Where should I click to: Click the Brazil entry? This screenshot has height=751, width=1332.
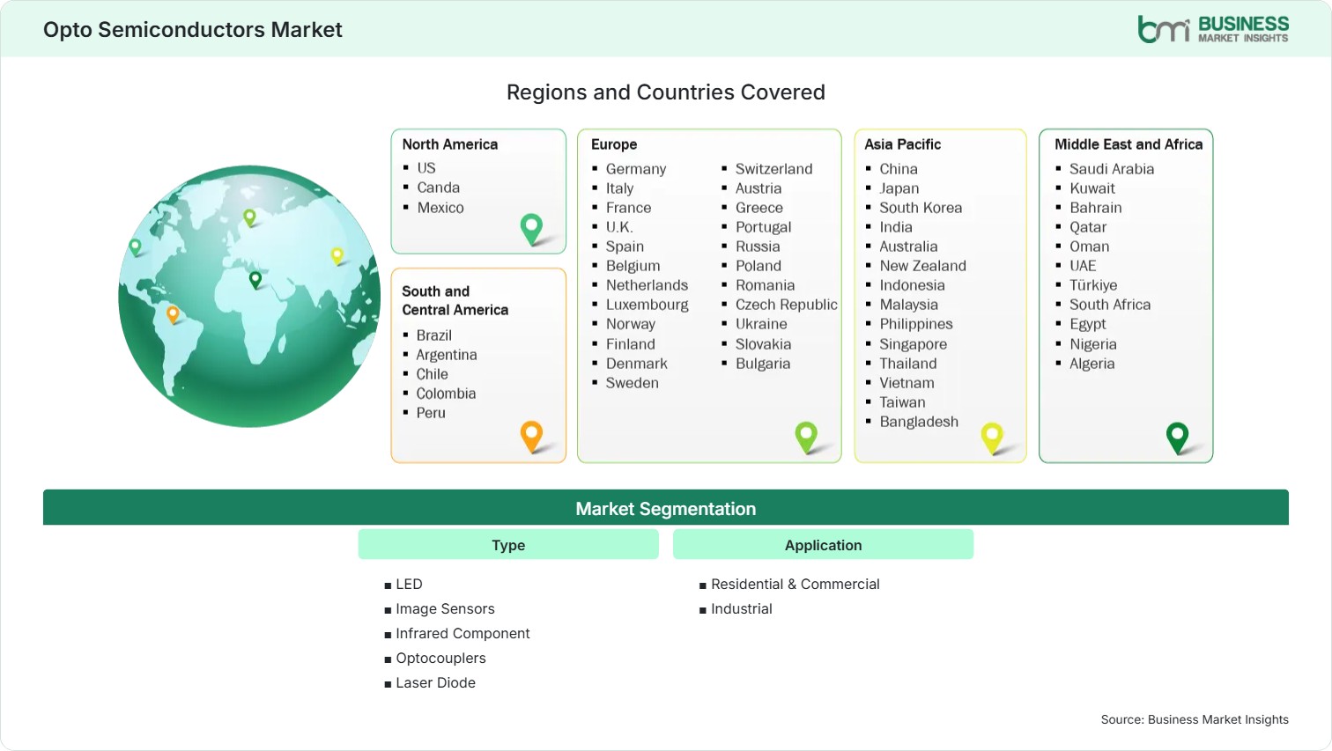coord(434,335)
